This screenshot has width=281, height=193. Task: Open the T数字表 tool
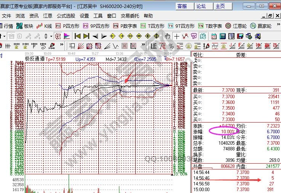coord(210,26)
